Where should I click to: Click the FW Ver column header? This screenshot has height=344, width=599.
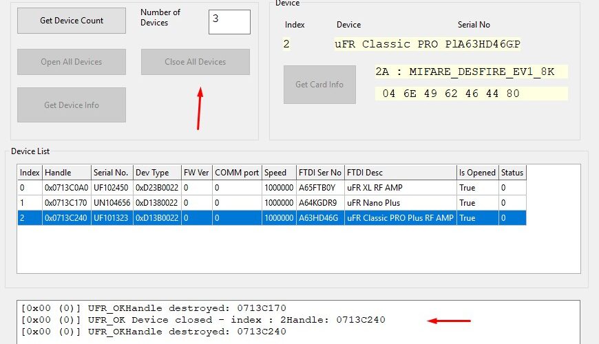[x=197, y=173]
